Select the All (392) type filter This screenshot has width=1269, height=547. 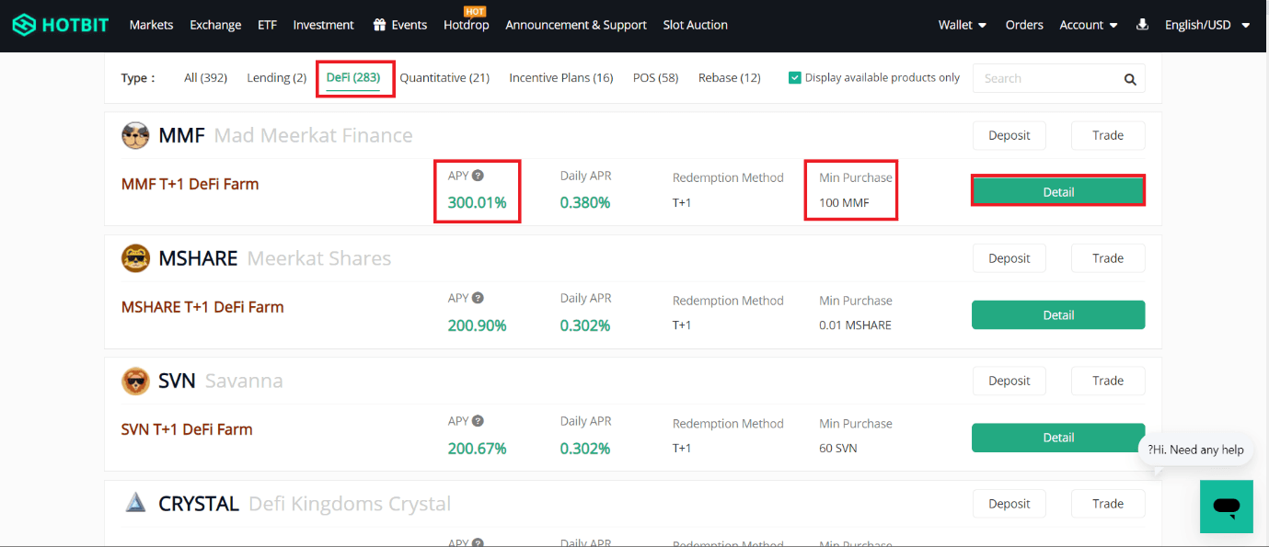205,78
